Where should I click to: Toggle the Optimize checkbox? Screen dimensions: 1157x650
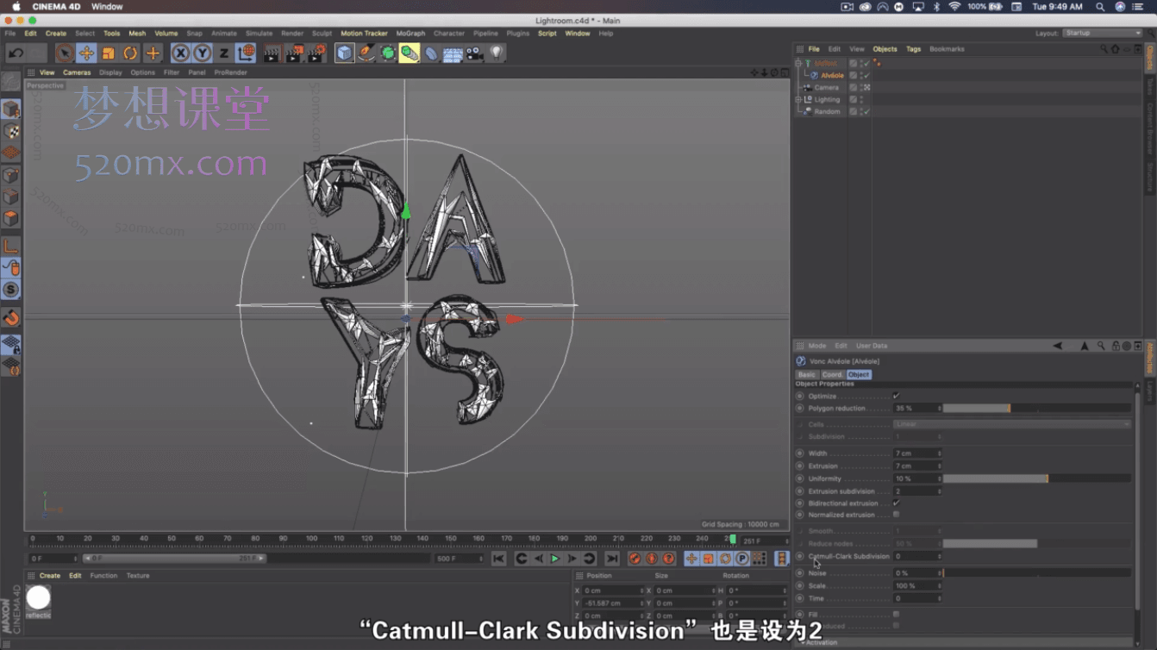tap(897, 396)
